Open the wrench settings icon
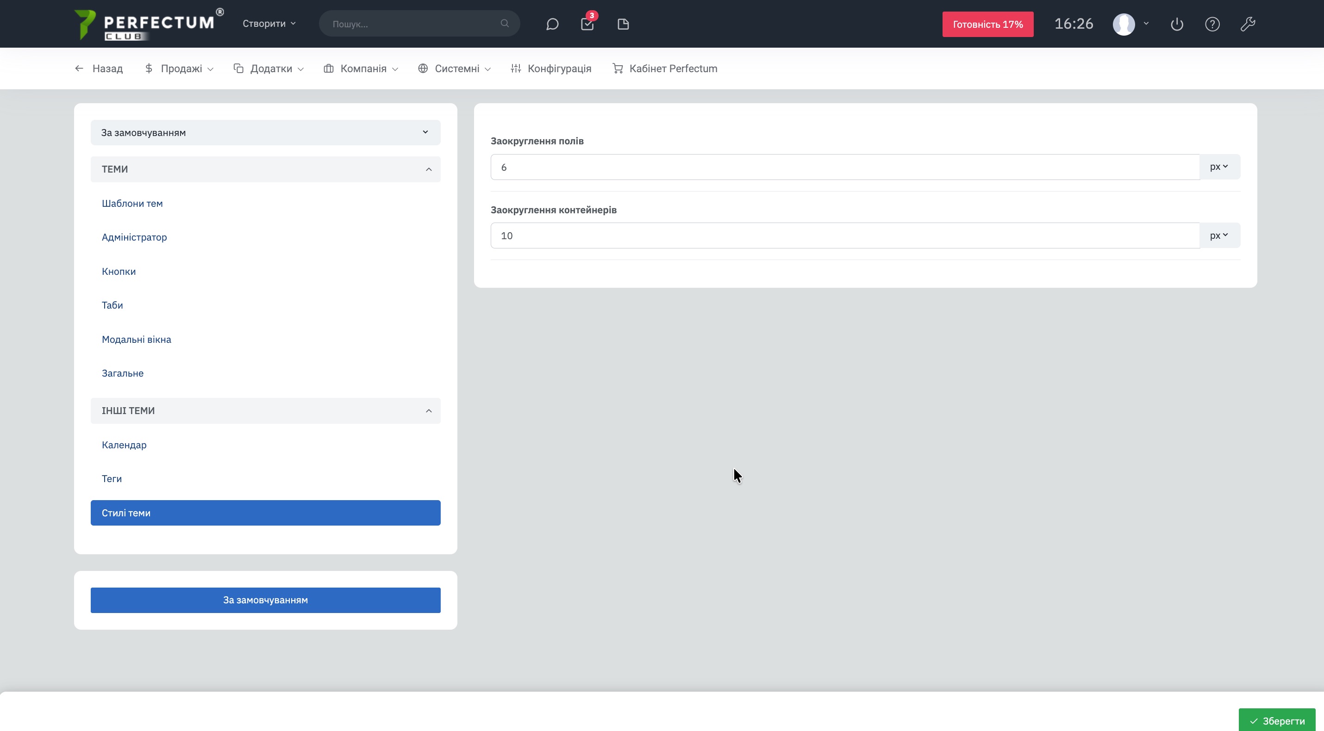The height and width of the screenshot is (731, 1324). (1248, 24)
